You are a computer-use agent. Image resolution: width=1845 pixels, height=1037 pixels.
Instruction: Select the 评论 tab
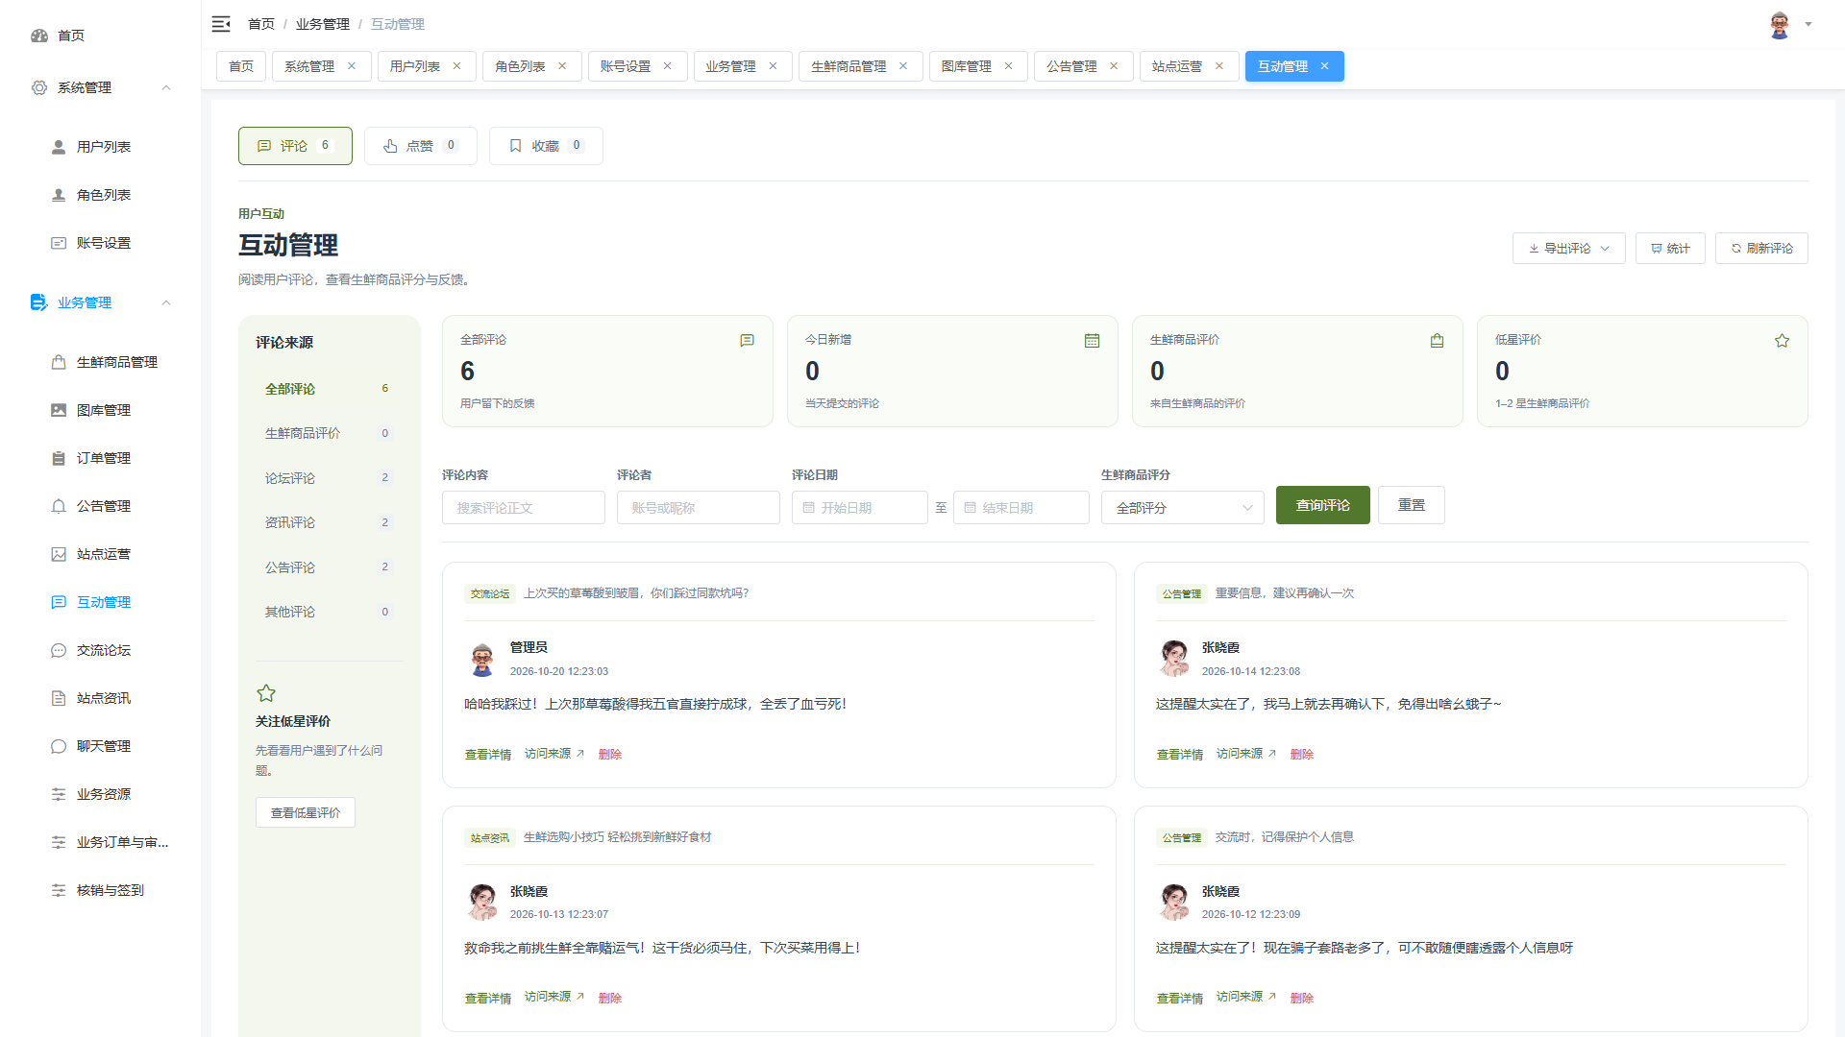coord(295,146)
